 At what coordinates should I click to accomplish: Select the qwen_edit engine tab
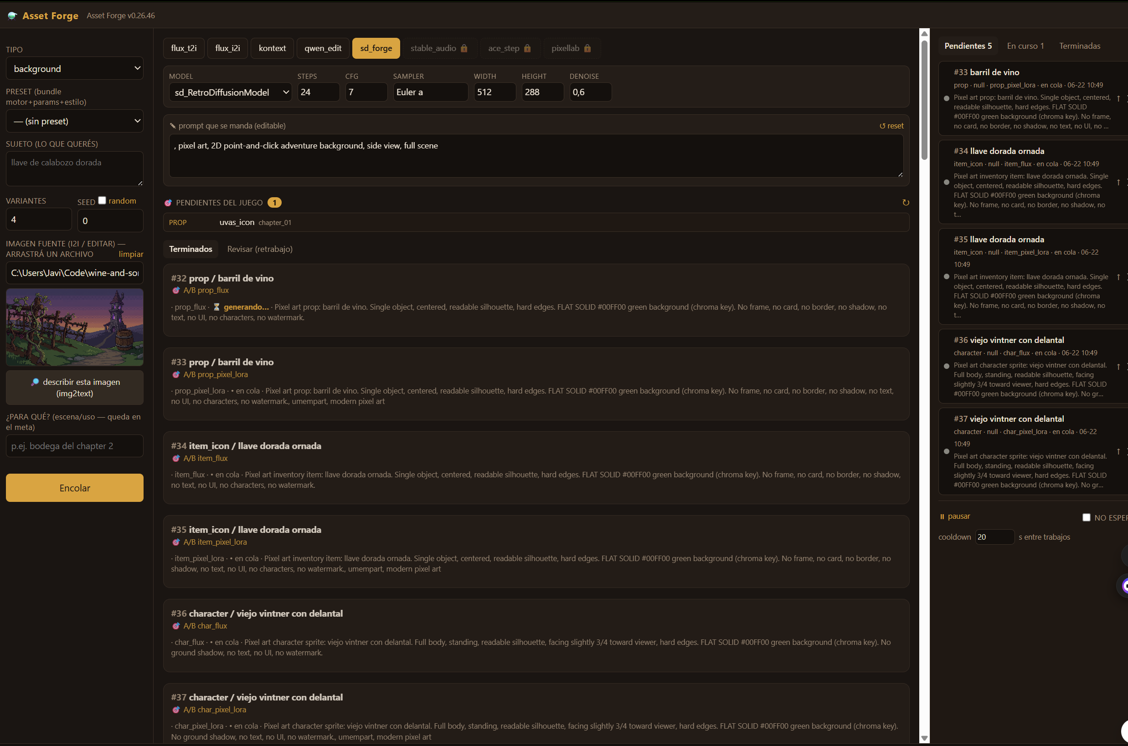(x=323, y=48)
